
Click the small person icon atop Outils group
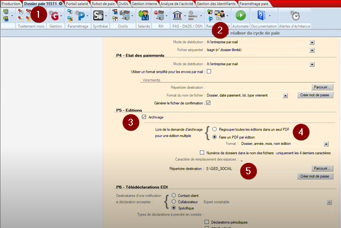click(115, 12)
